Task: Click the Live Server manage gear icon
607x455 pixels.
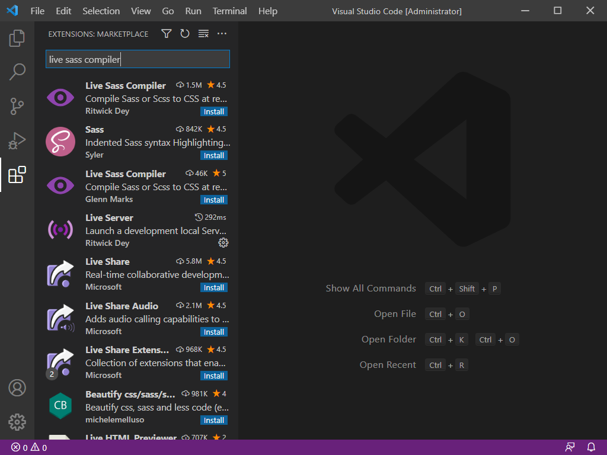Action: [223, 242]
